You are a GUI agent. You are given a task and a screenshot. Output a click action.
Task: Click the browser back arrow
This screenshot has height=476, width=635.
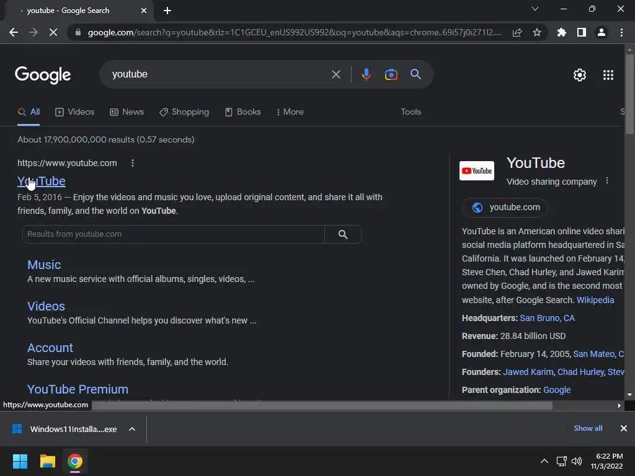14,32
